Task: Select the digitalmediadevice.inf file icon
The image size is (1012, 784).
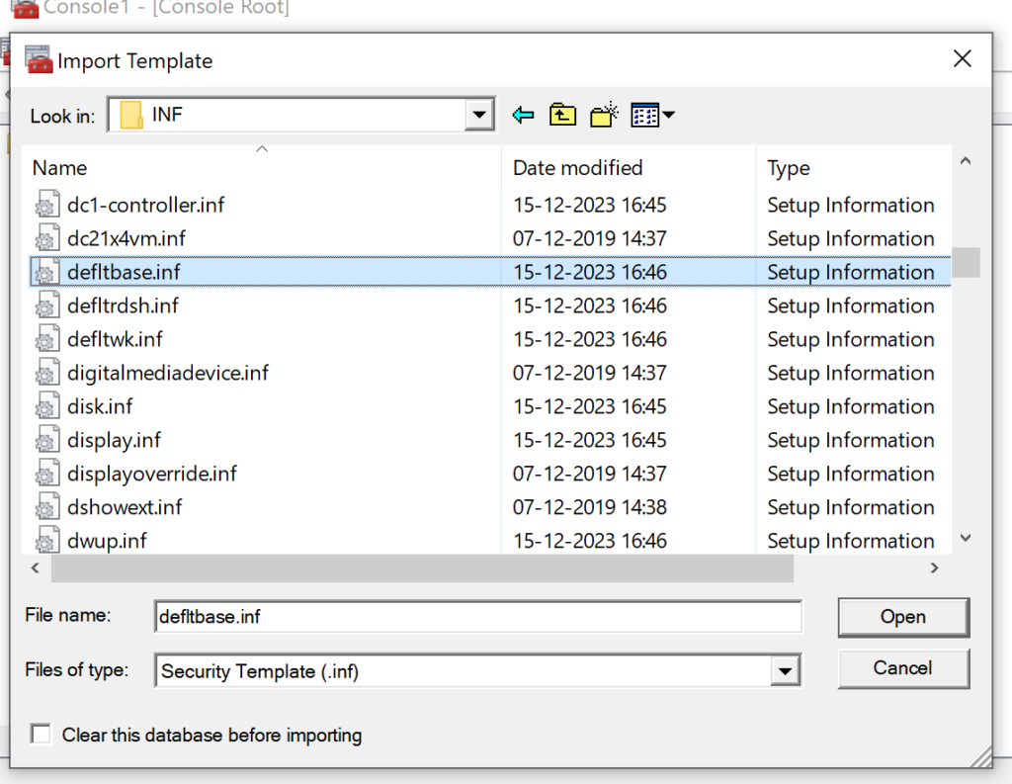Action: pos(47,373)
